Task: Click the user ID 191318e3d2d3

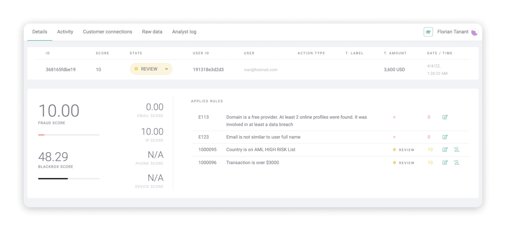Action: point(208,70)
